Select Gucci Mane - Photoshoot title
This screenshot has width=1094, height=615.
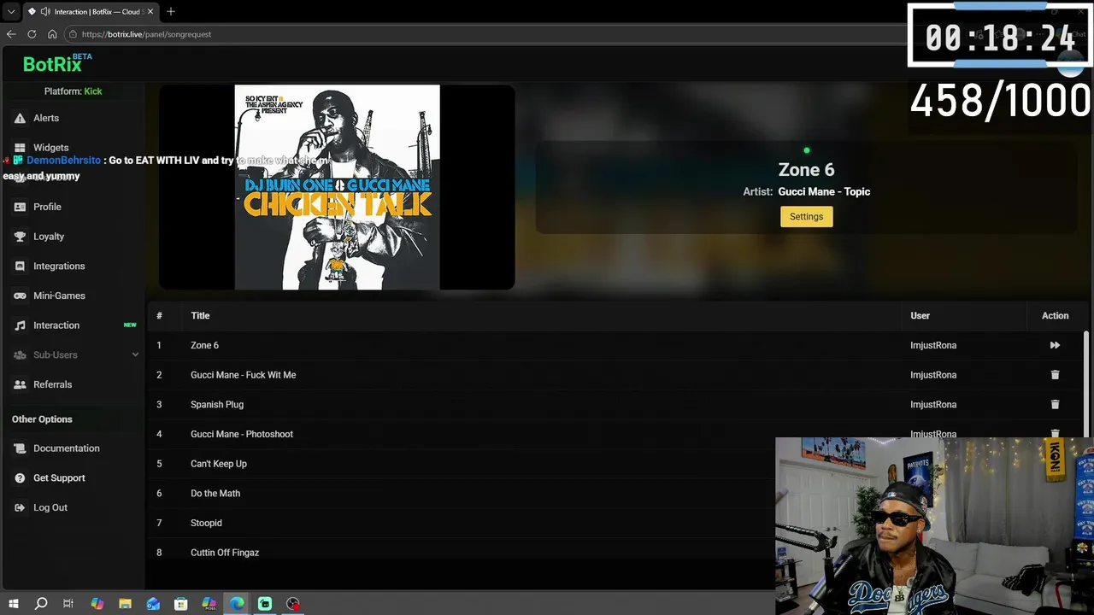242,434
